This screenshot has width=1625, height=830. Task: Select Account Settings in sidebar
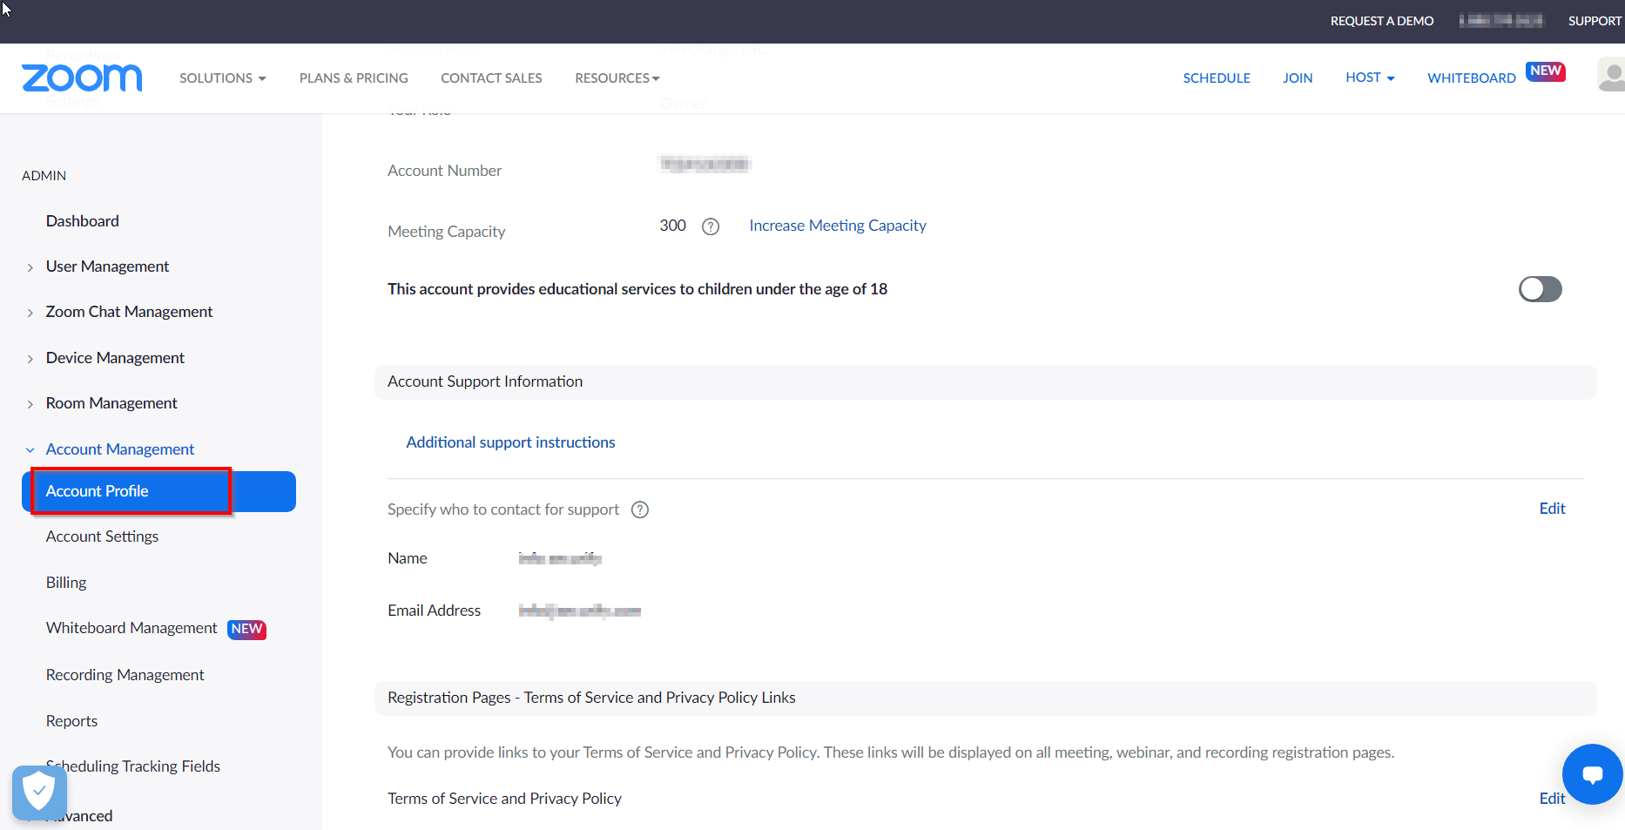point(102,536)
